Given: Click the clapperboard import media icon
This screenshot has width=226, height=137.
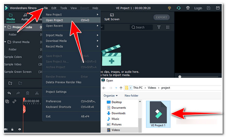Looking at the screenshot, I should coord(111,55).
